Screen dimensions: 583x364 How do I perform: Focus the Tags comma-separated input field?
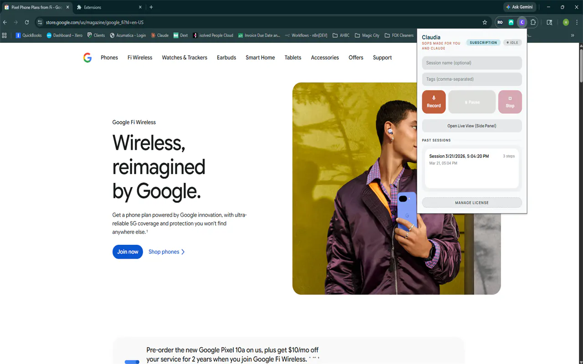(x=472, y=79)
